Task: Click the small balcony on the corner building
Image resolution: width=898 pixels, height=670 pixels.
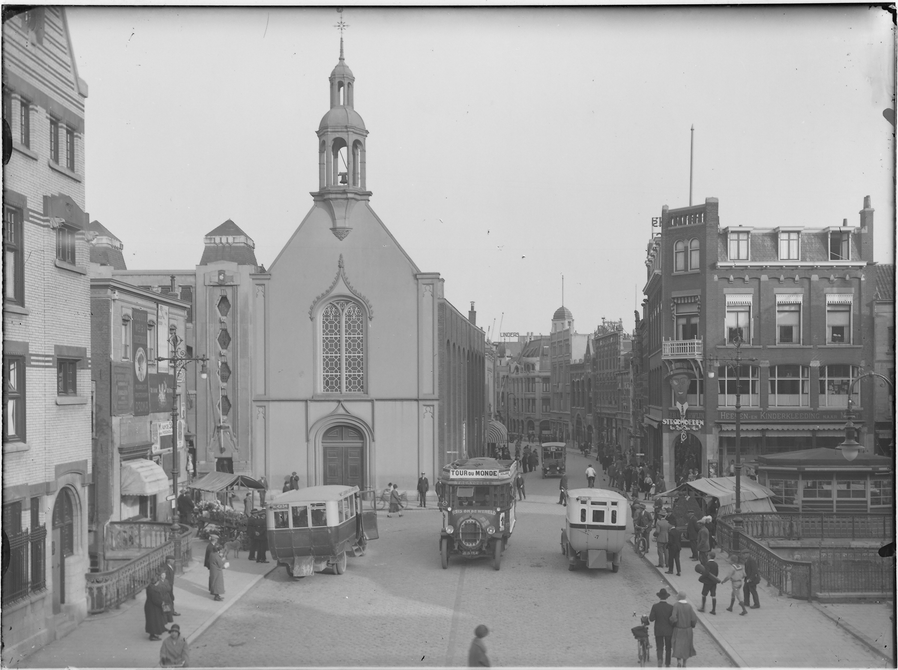Action: (682, 348)
